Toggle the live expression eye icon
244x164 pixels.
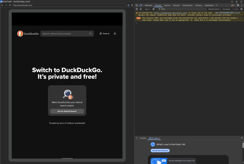(154, 9)
